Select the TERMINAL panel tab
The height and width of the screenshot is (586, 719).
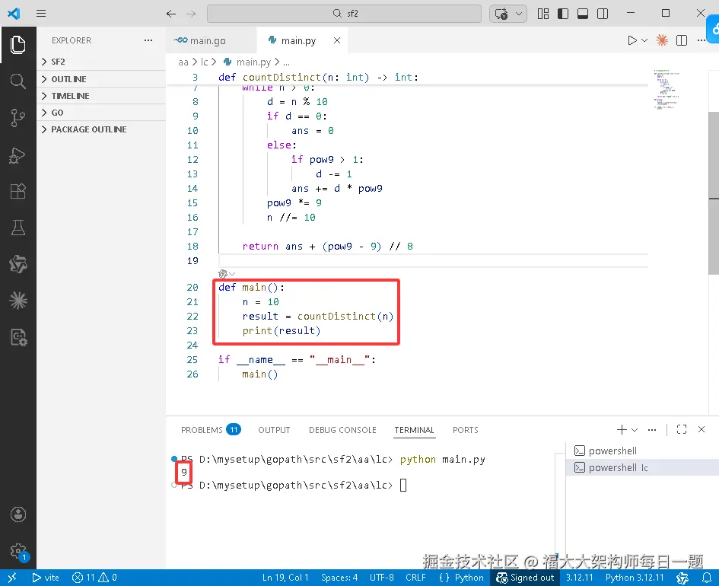click(414, 430)
